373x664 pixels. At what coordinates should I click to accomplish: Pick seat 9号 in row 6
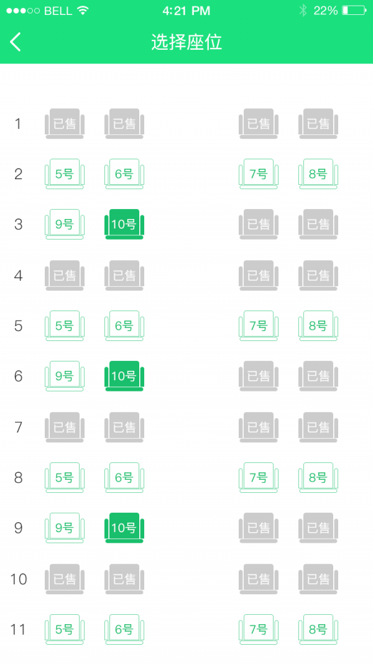tap(65, 376)
